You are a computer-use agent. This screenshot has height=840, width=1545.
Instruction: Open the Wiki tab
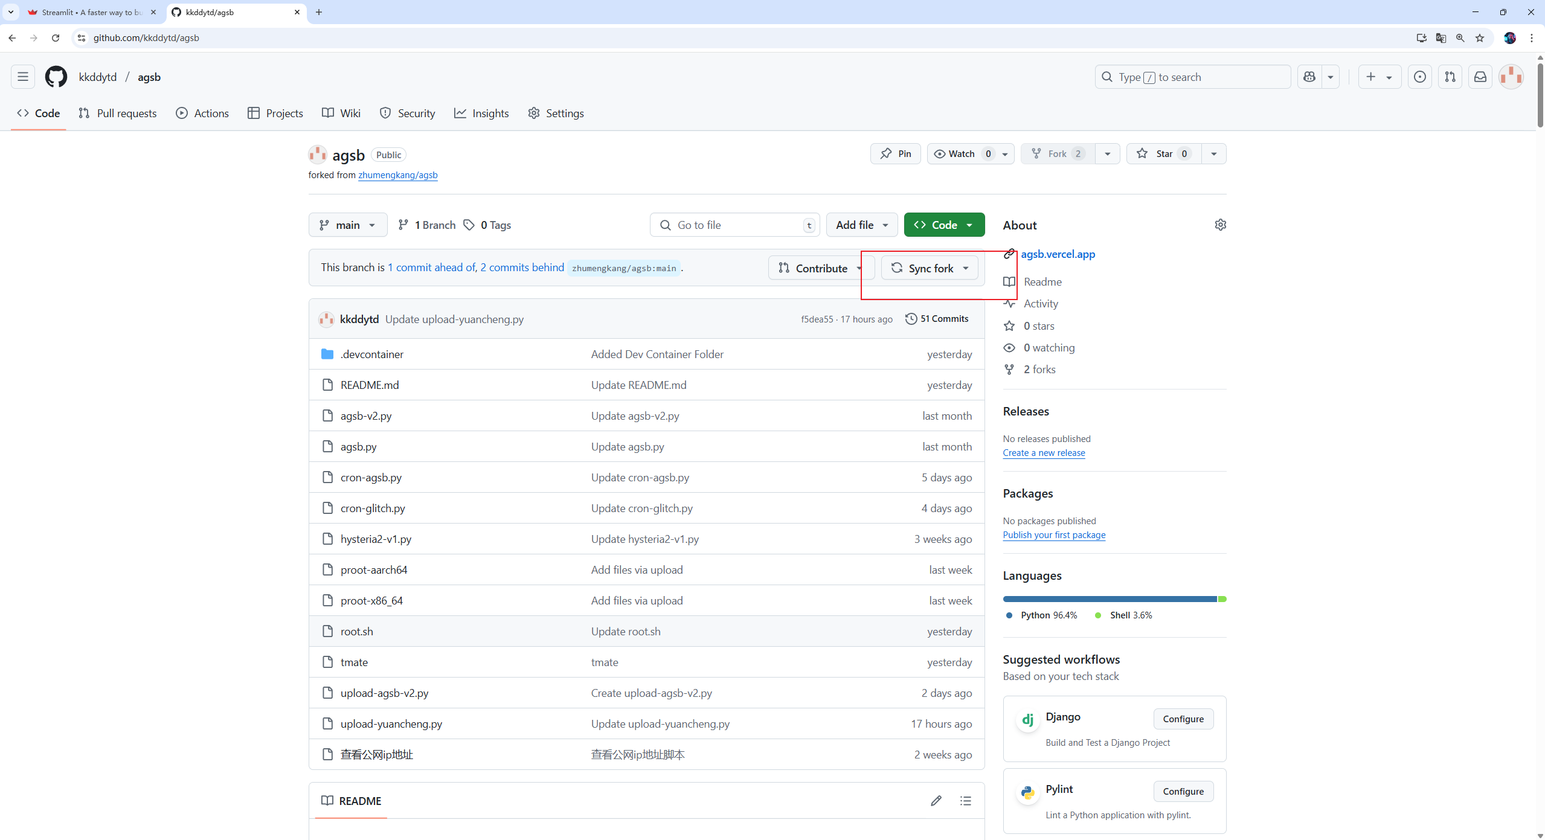(x=341, y=113)
